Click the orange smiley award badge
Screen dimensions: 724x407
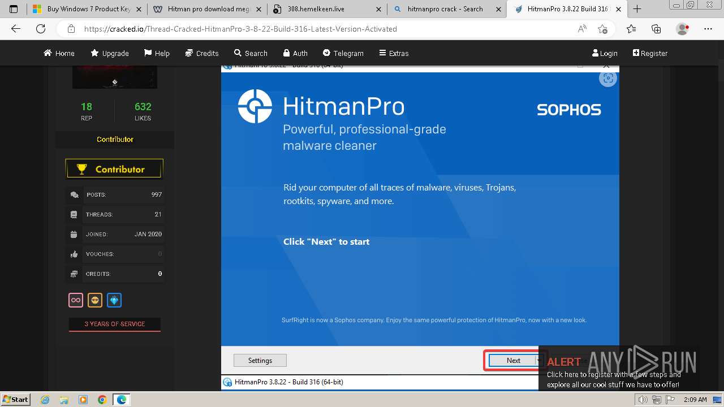point(95,300)
